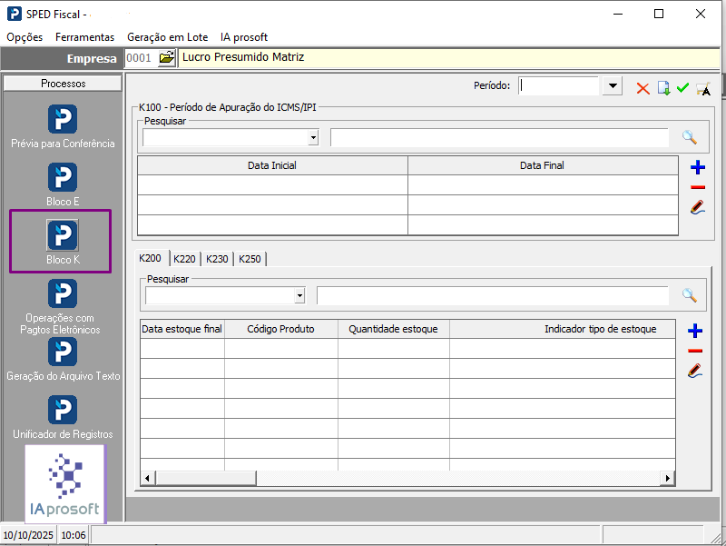
Task: Open the Geração em Lote menu
Action: pos(167,37)
